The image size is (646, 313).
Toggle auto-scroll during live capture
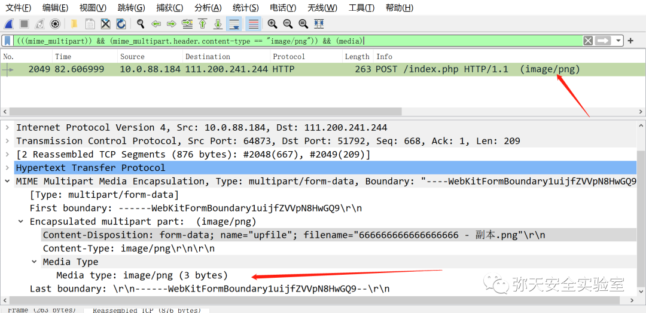coord(234,24)
